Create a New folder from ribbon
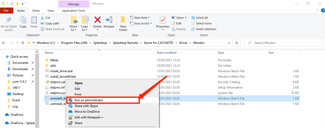The width and height of the screenshot is (325, 128). 123,24
